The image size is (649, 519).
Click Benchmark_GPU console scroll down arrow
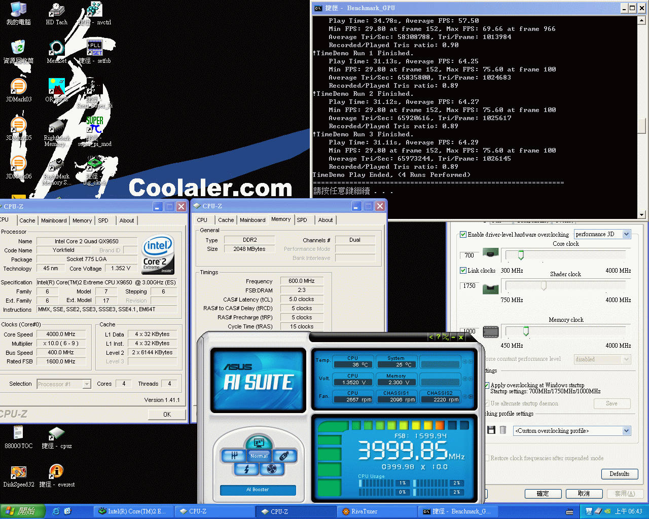click(641, 214)
